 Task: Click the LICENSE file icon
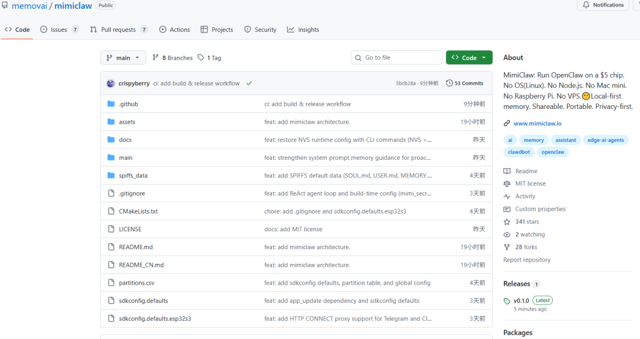111,229
